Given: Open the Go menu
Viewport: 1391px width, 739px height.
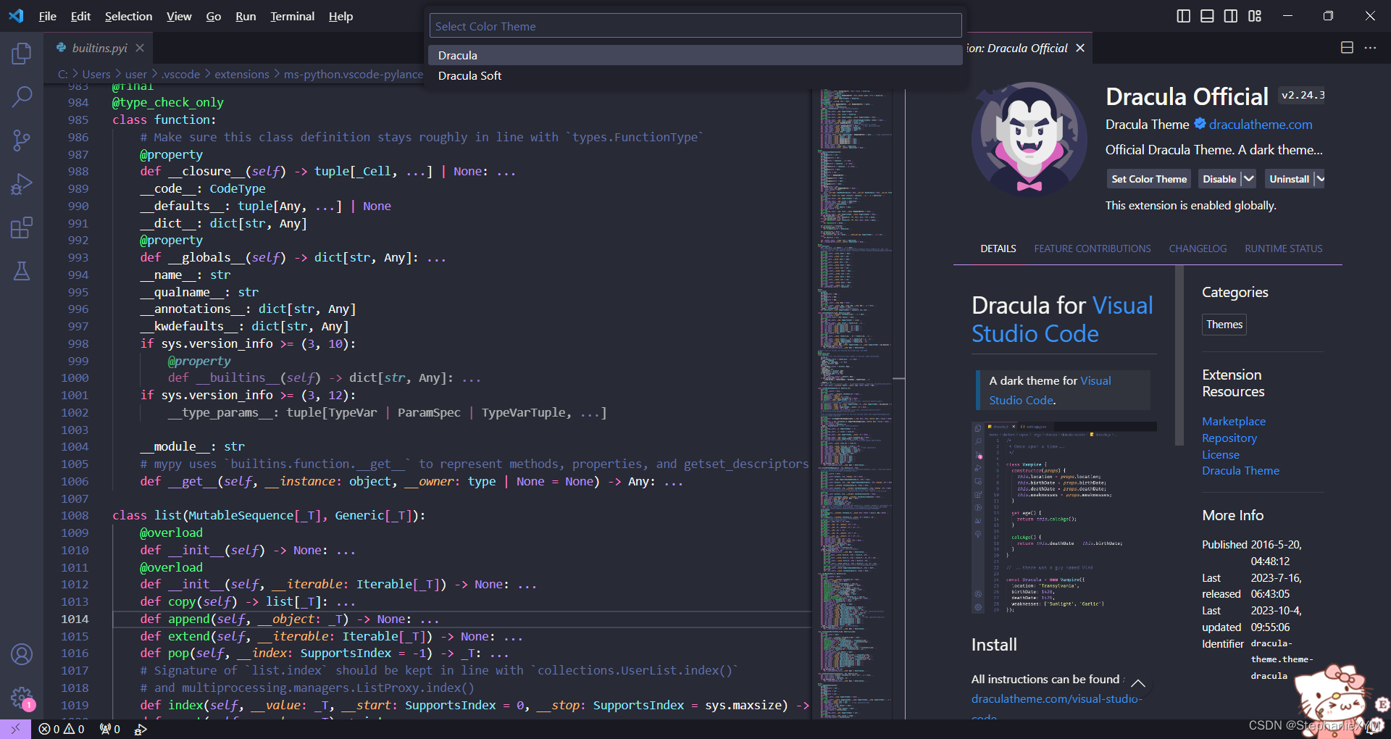Looking at the screenshot, I should [213, 16].
